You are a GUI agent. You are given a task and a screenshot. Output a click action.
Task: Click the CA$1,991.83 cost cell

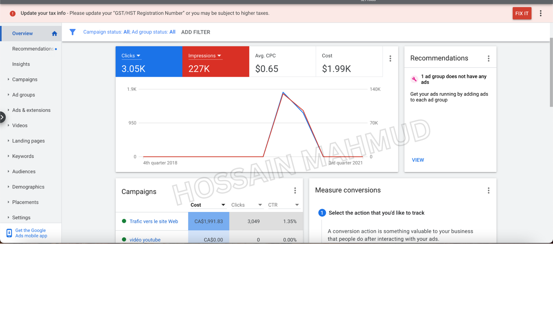pos(209,221)
